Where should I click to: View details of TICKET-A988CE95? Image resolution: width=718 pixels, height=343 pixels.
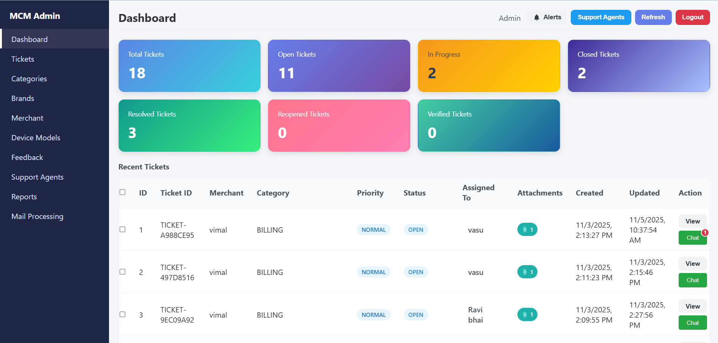692,221
